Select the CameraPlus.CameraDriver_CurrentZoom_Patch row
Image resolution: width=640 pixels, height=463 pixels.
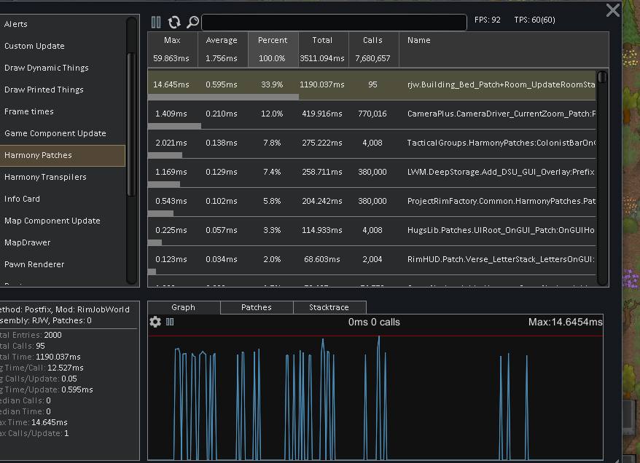coord(372,115)
